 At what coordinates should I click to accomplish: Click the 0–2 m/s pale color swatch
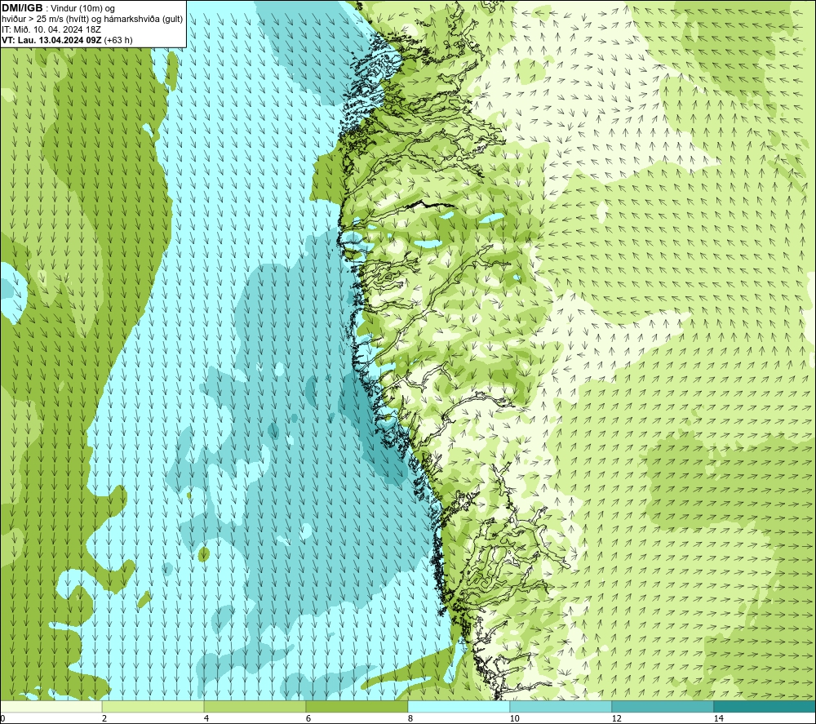coord(51,707)
